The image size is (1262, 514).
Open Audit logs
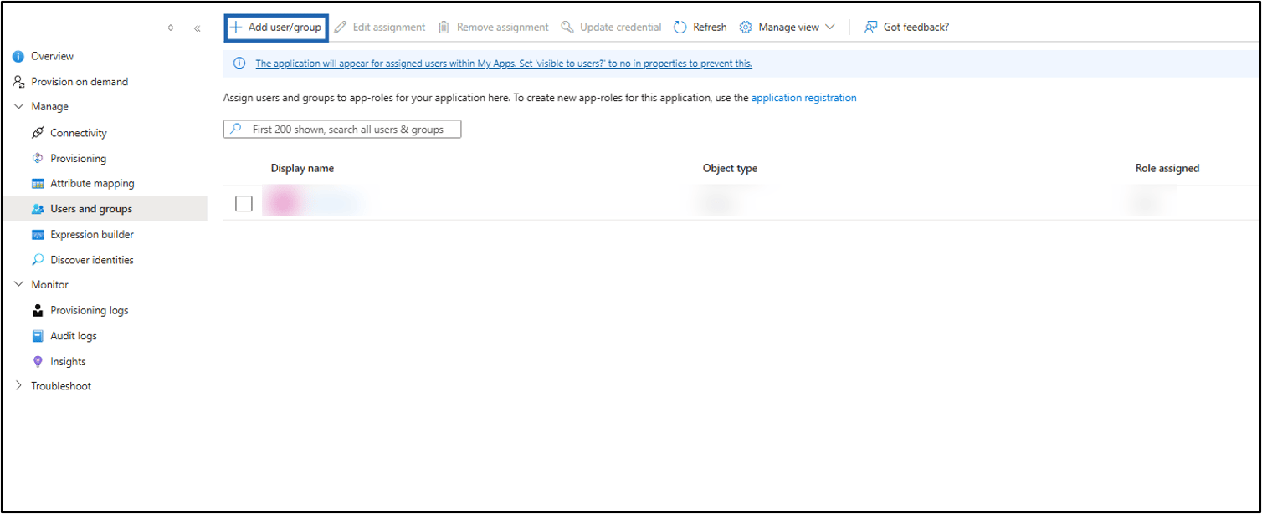tap(74, 336)
